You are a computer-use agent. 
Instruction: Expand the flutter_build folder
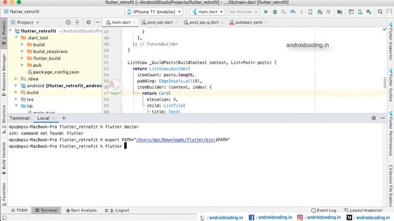22,58
